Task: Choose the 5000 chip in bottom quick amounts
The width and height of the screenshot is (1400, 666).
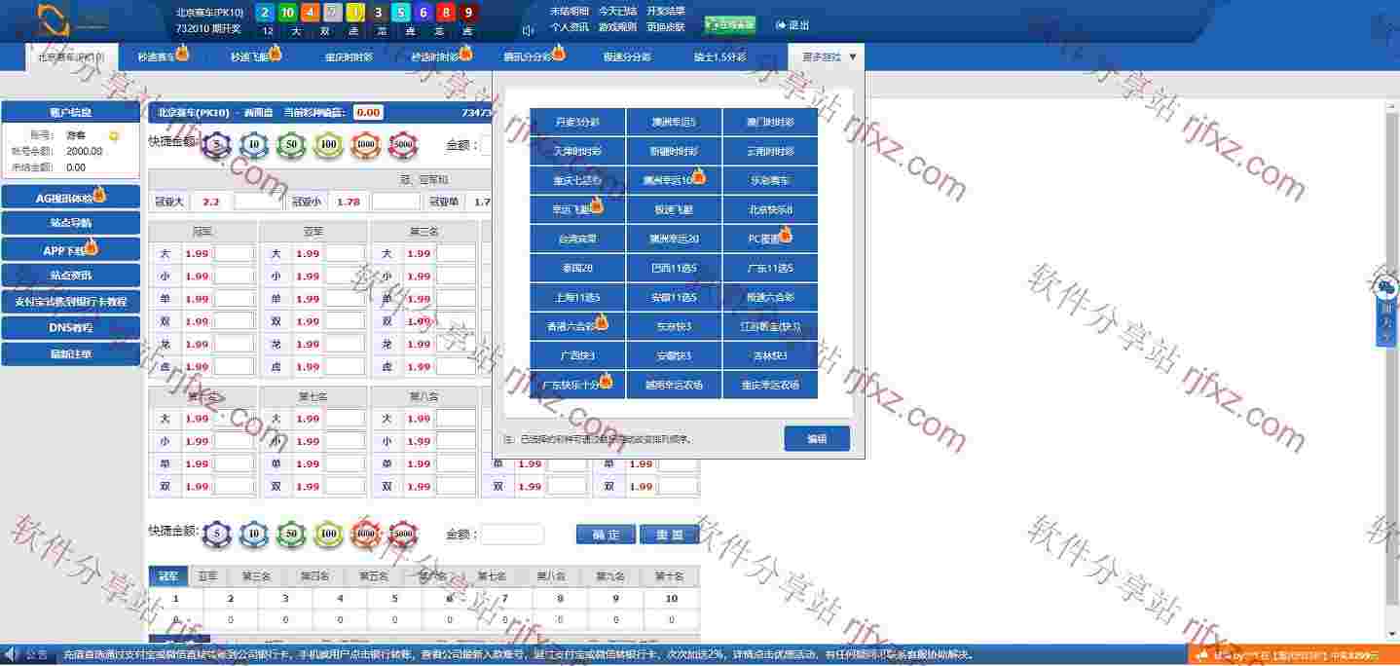Action: [402, 534]
